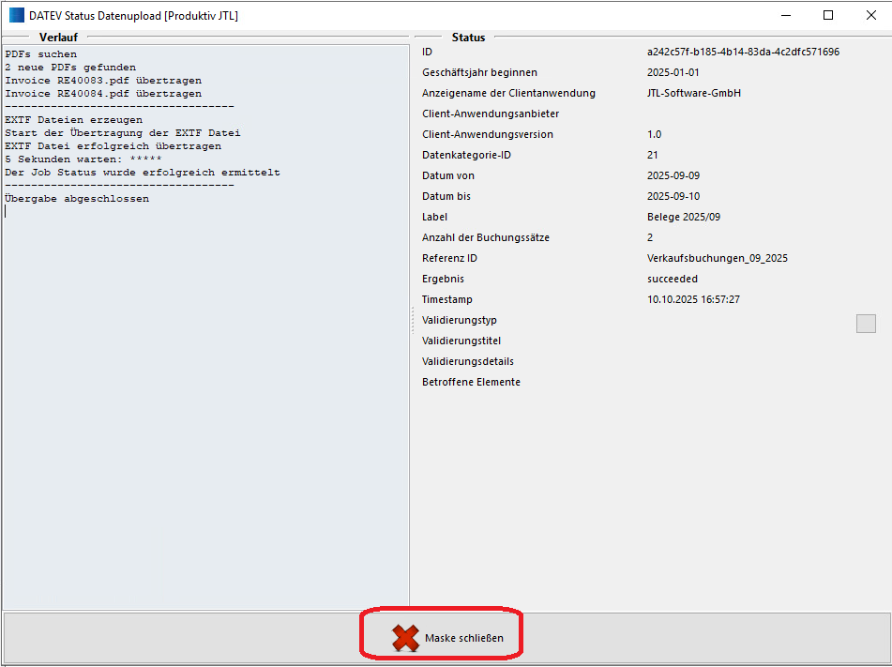Click the Timestamp value 10.10.2025 16:57:27
The height and width of the screenshot is (667, 892).
pyautogui.click(x=693, y=299)
